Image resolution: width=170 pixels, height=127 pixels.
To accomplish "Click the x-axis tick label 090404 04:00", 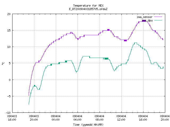I will 78,118.
